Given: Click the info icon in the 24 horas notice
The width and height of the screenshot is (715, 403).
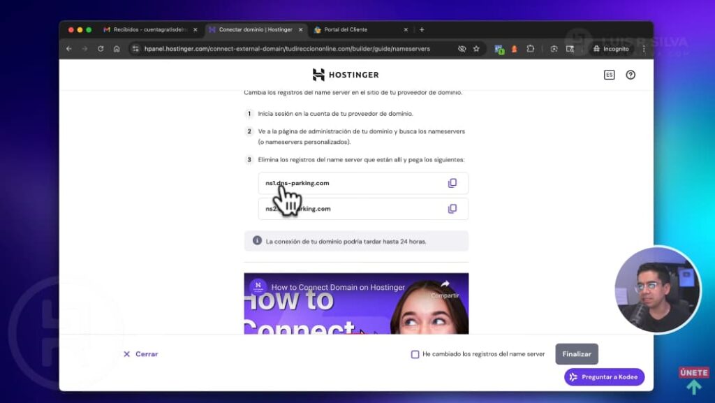Looking at the screenshot, I should tap(257, 240).
